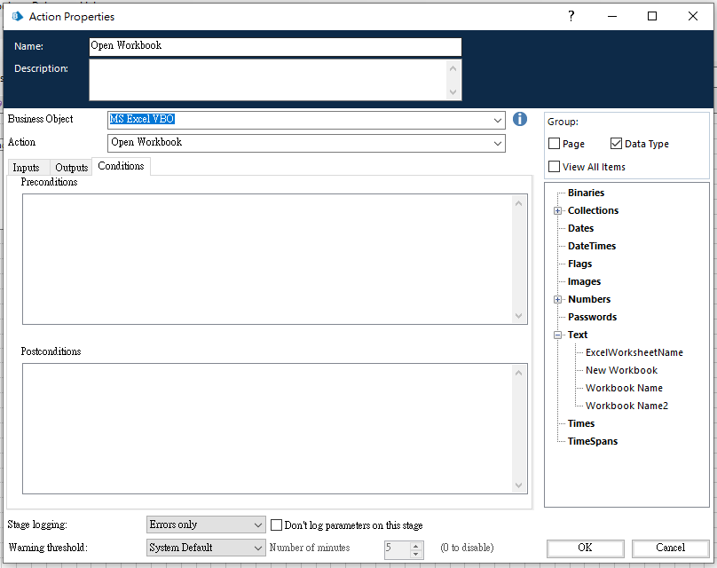Untick the Data Type group checkbox
This screenshot has height=568, width=717.
(616, 144)
